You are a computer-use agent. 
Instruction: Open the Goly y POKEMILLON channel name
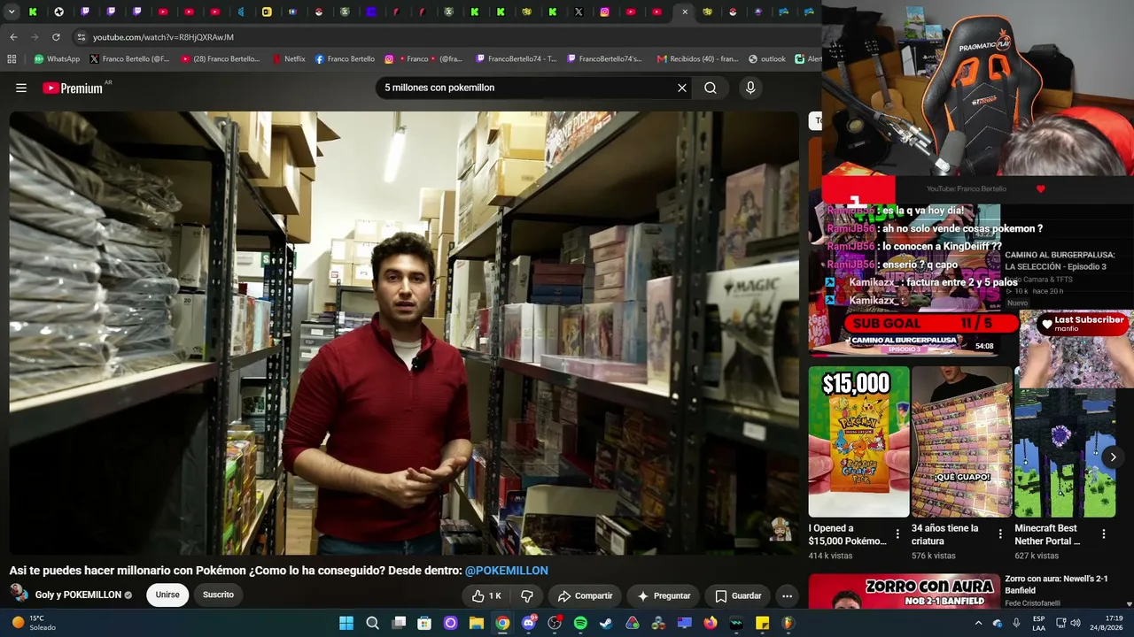[78, 595]
